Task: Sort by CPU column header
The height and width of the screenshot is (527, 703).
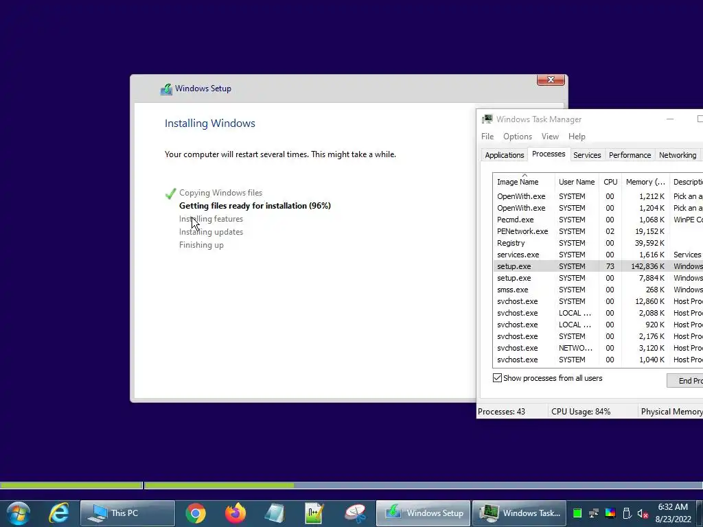Action: [610, 181]
